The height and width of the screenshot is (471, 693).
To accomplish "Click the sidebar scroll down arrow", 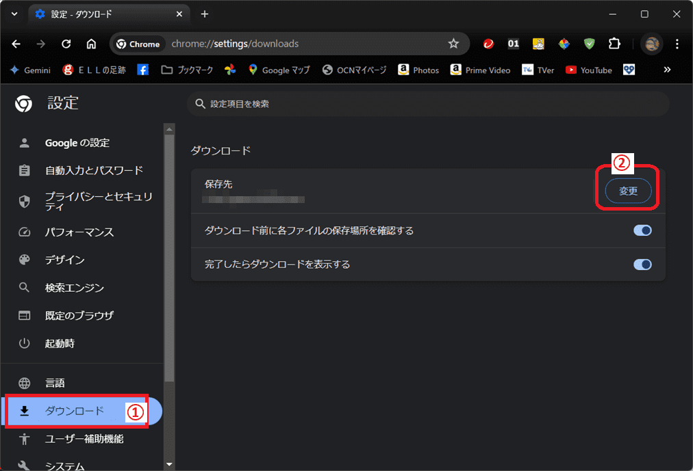I will 169,464.
